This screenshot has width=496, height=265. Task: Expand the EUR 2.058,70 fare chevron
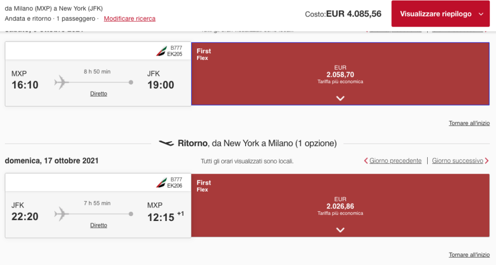[x=340, y=98]
